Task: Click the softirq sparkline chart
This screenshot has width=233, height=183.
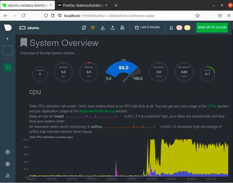Action: click(128, 126)
